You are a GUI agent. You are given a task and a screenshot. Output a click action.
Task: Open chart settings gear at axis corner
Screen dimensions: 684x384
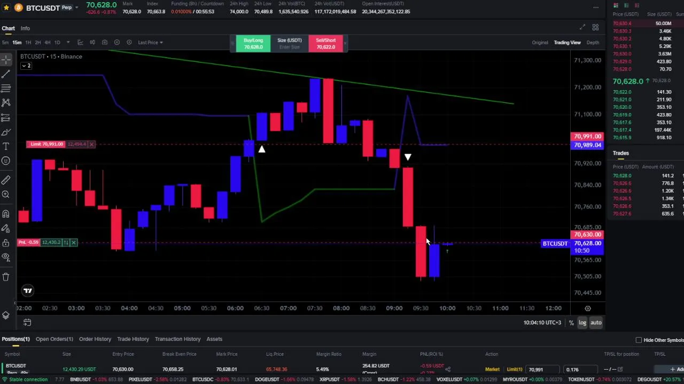[x=588, y=308]
